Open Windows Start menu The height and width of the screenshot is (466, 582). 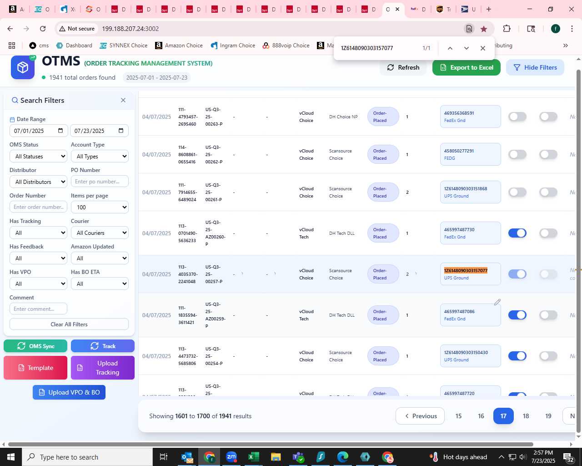click(x=11, y=457)
